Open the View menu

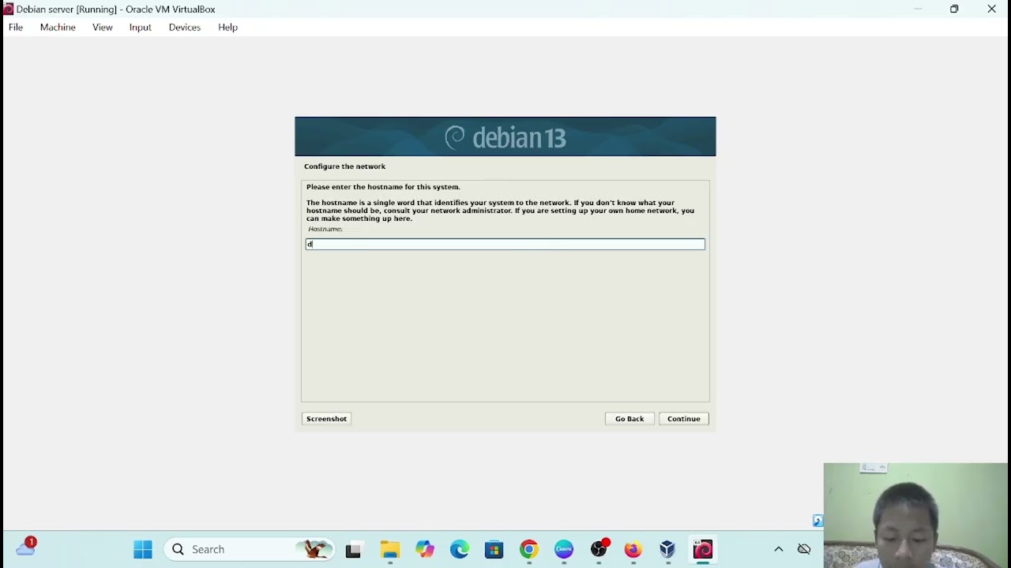(103, 27)
